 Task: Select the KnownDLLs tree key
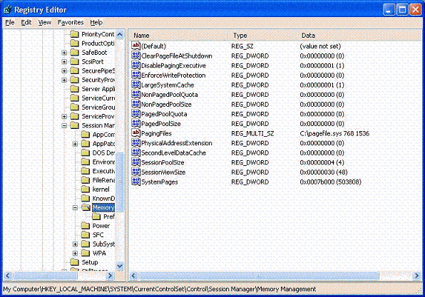(x=103, y=199)
